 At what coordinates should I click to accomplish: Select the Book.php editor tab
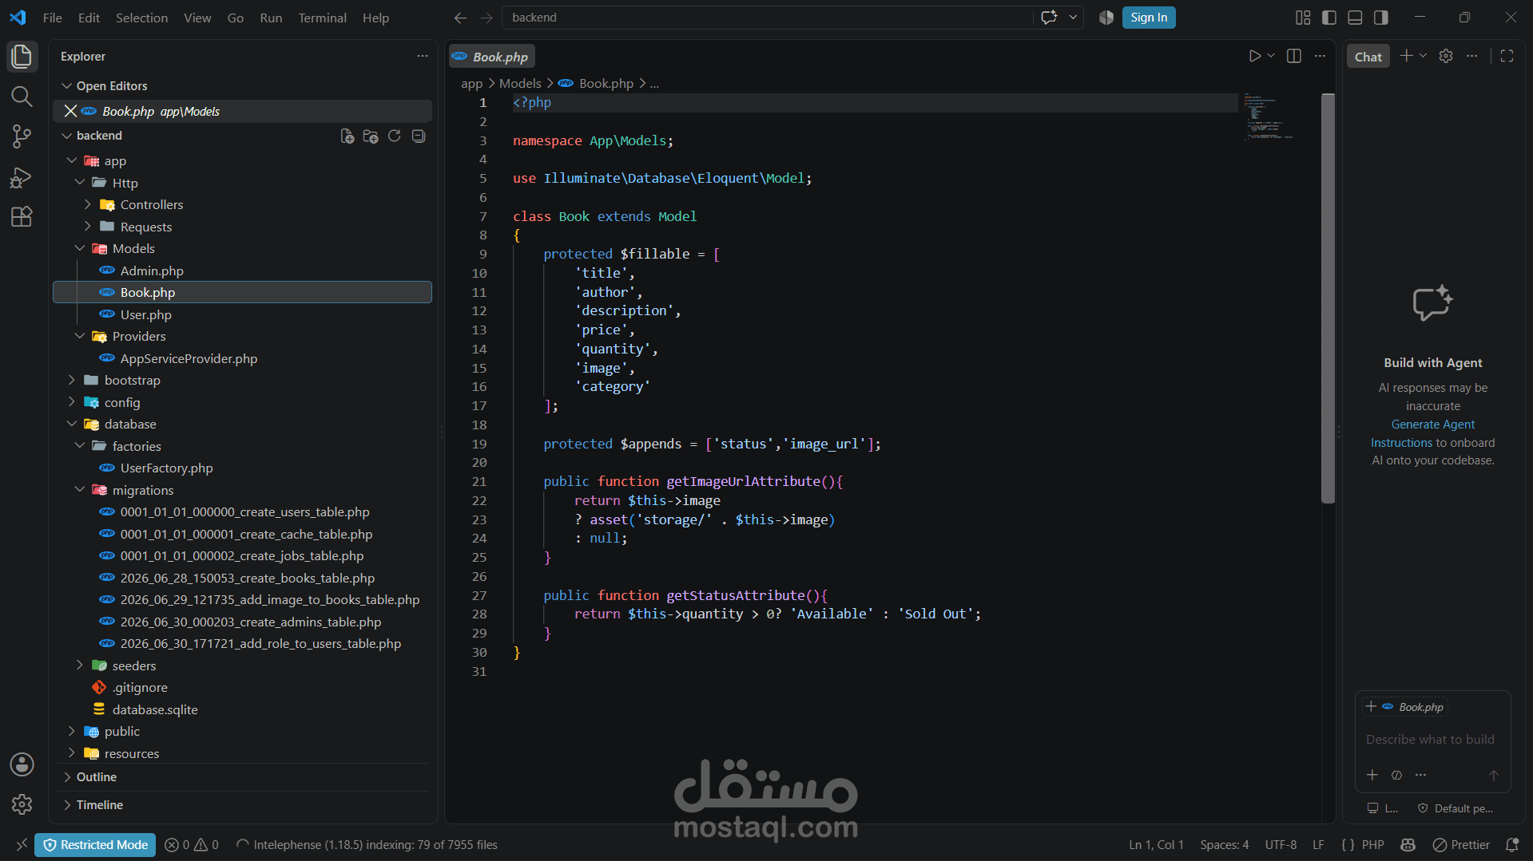pyautogui.click(x=492, y=57)
